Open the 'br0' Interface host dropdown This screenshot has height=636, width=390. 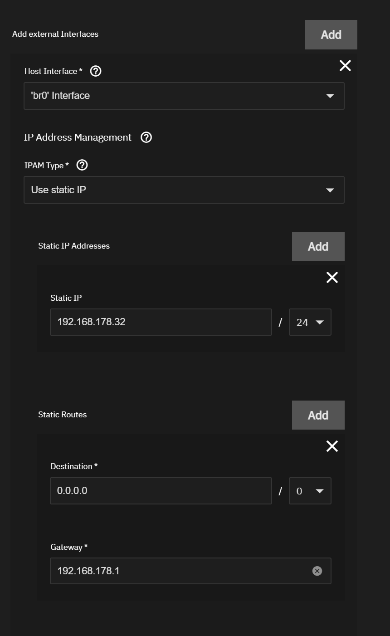(x=184, y=96)
